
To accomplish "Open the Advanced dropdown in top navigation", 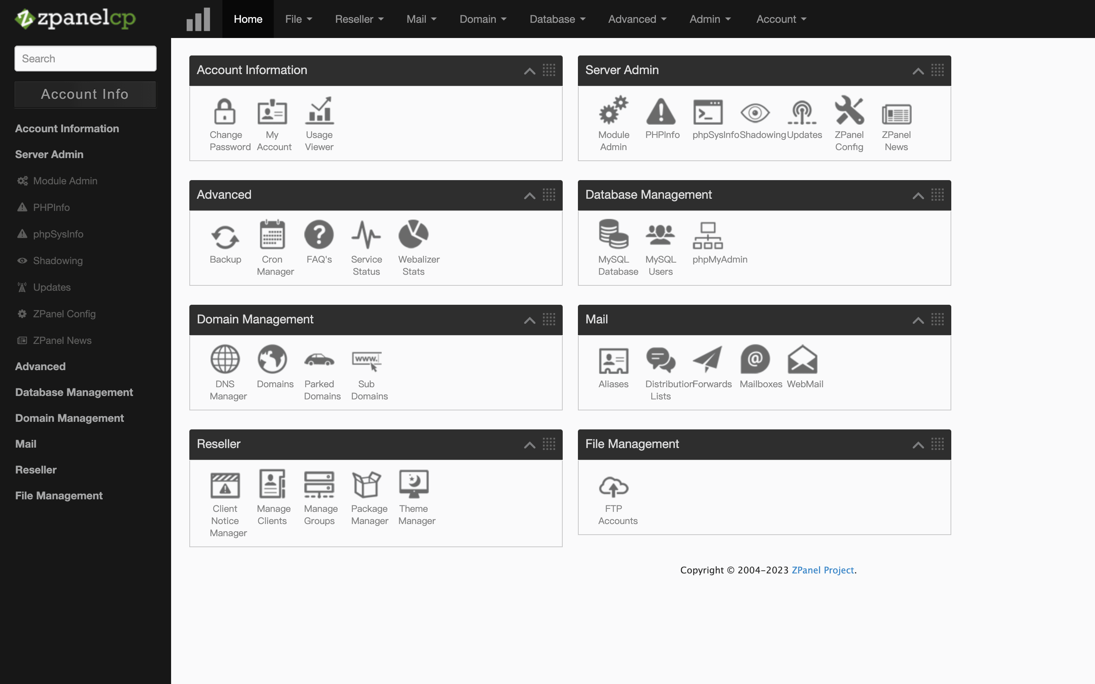I will (637, 19).
